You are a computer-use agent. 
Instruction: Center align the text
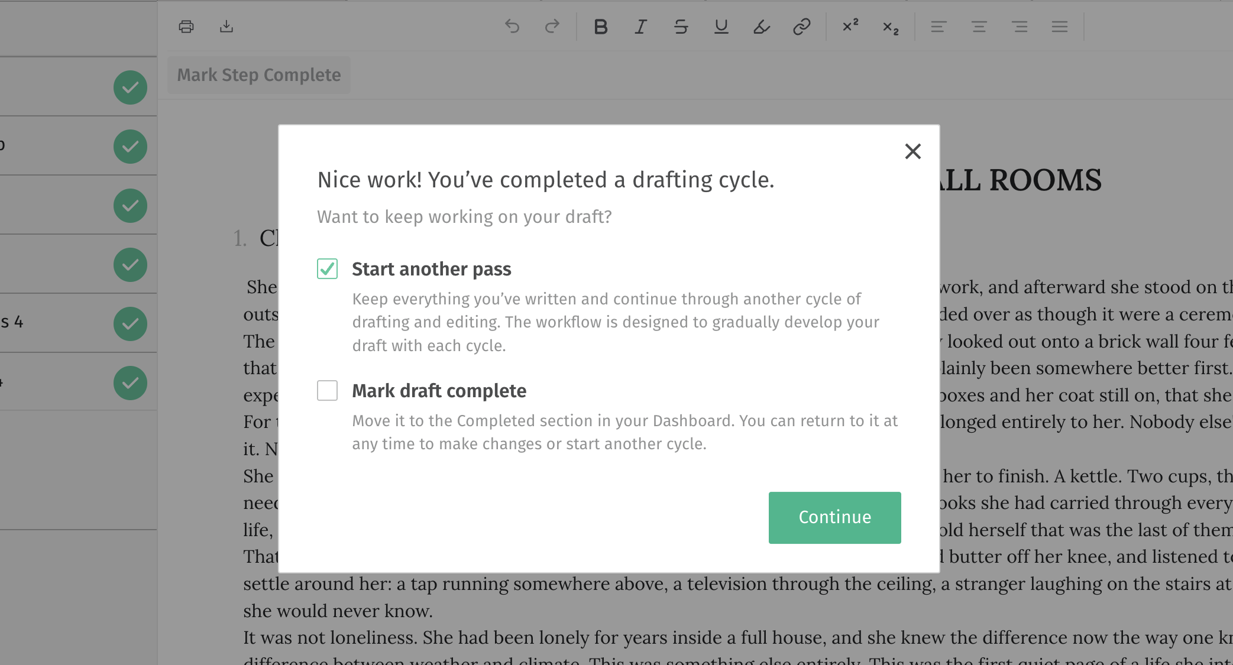(979, 27)
